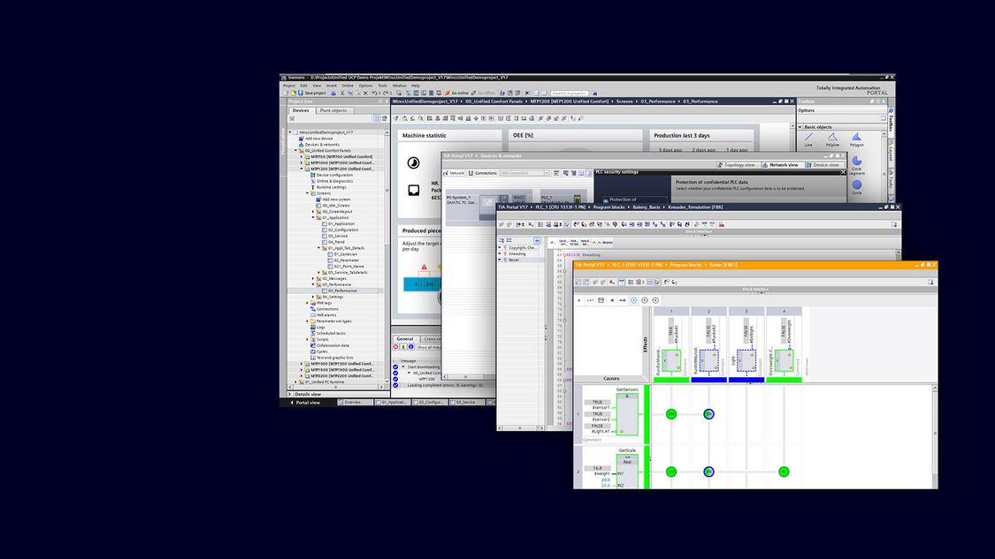
Task: Collapse the 00_Unified Comfort Panels folder
Action: [x=296, y=151]
